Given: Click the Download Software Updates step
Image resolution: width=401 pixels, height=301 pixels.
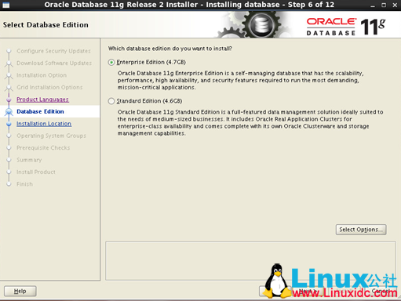Looking at the screenshot, I should pyautogui.click(x=54, y=63).
